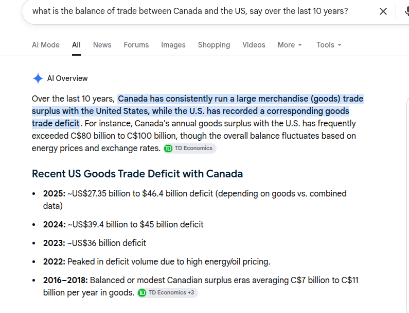This screenshot has width=409, height=313.
Task: Open the More dropdown menu
Action: (x=290, y=45)
